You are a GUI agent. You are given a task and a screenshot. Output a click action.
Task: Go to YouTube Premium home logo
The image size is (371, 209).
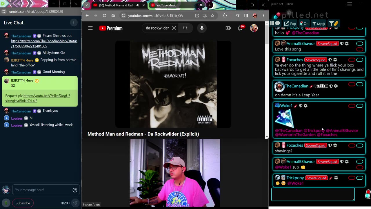[x=111, y=28]
